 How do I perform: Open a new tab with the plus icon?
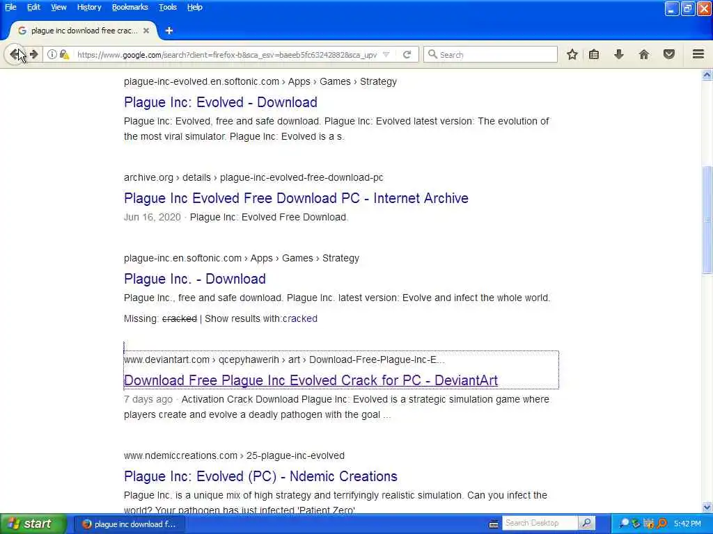pyautogui.click(x=169, y=31)
